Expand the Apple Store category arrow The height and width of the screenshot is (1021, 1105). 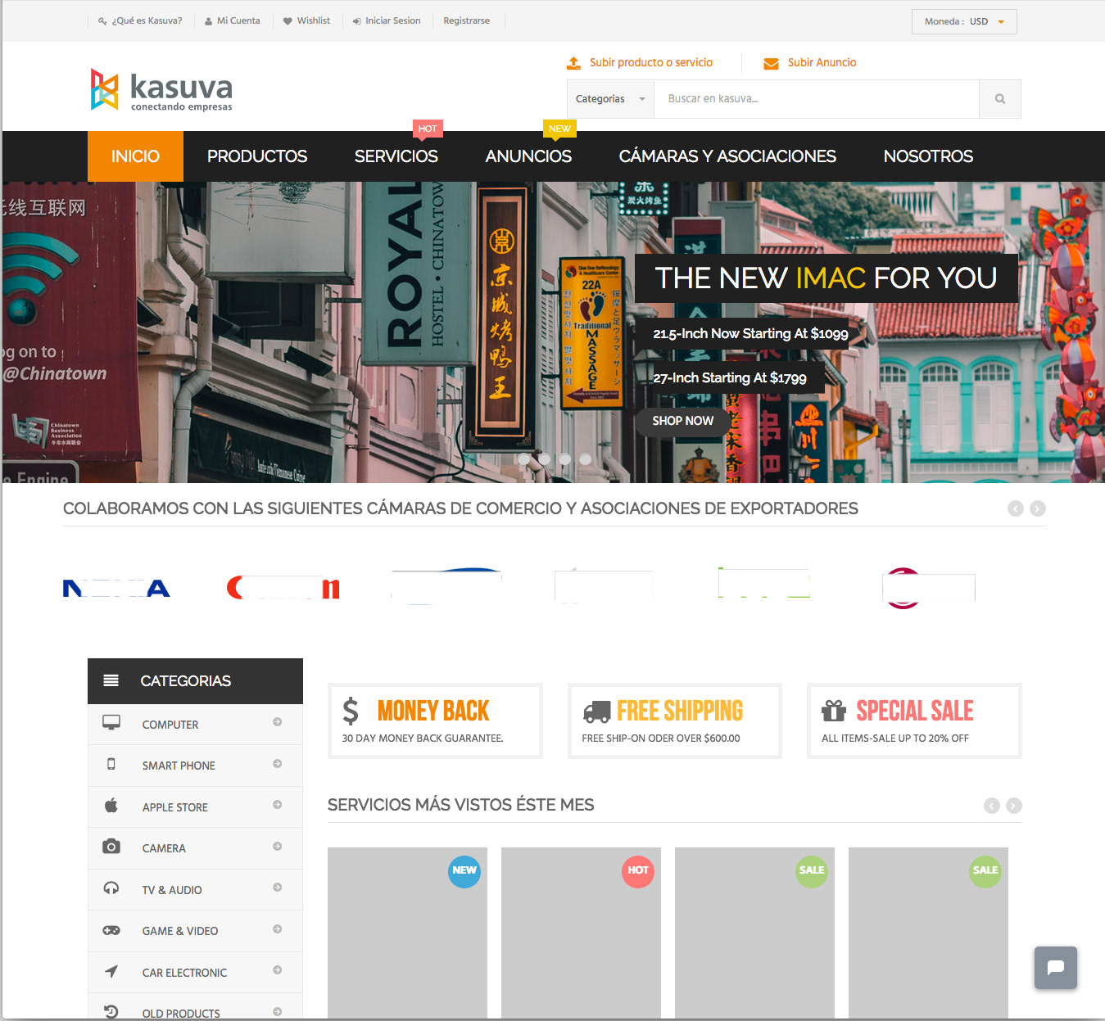click(278, 805)
